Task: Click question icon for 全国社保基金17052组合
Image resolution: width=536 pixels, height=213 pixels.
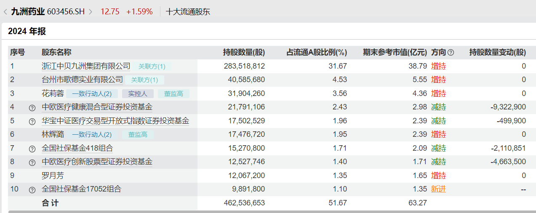Action: [x=32, y=190]
